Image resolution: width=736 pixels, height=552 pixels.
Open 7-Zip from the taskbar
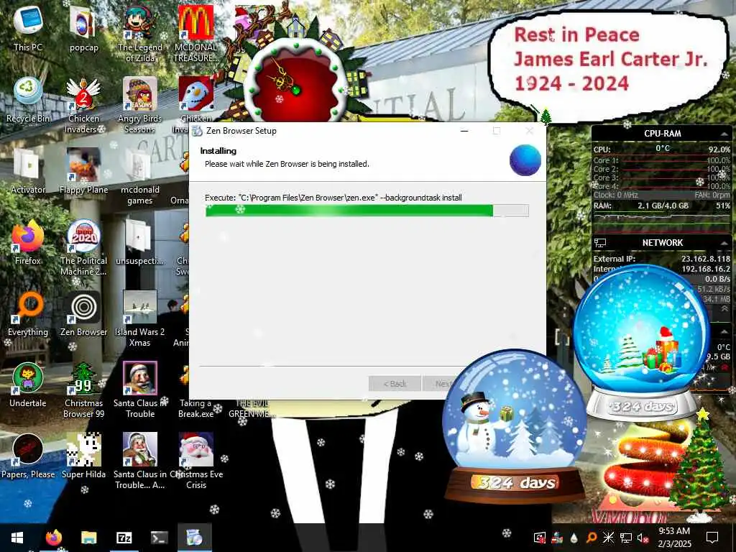124,538
